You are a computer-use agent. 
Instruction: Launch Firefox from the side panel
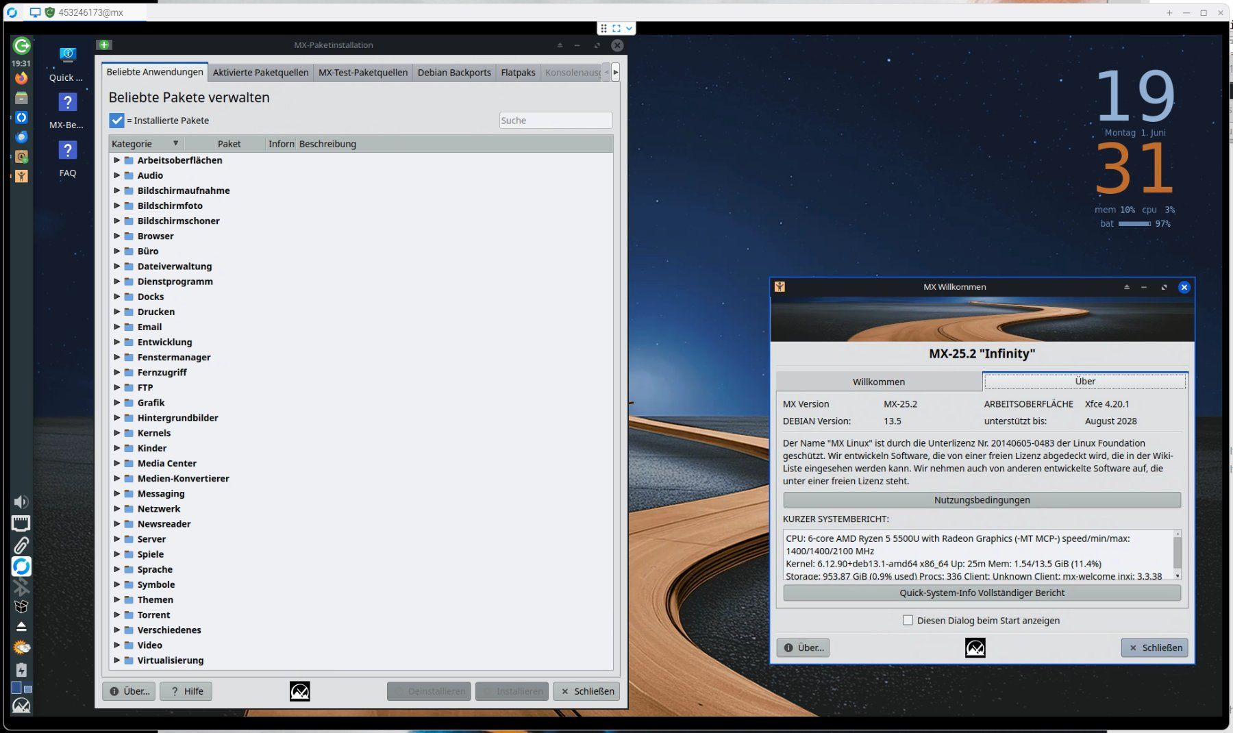click(21, 78)
